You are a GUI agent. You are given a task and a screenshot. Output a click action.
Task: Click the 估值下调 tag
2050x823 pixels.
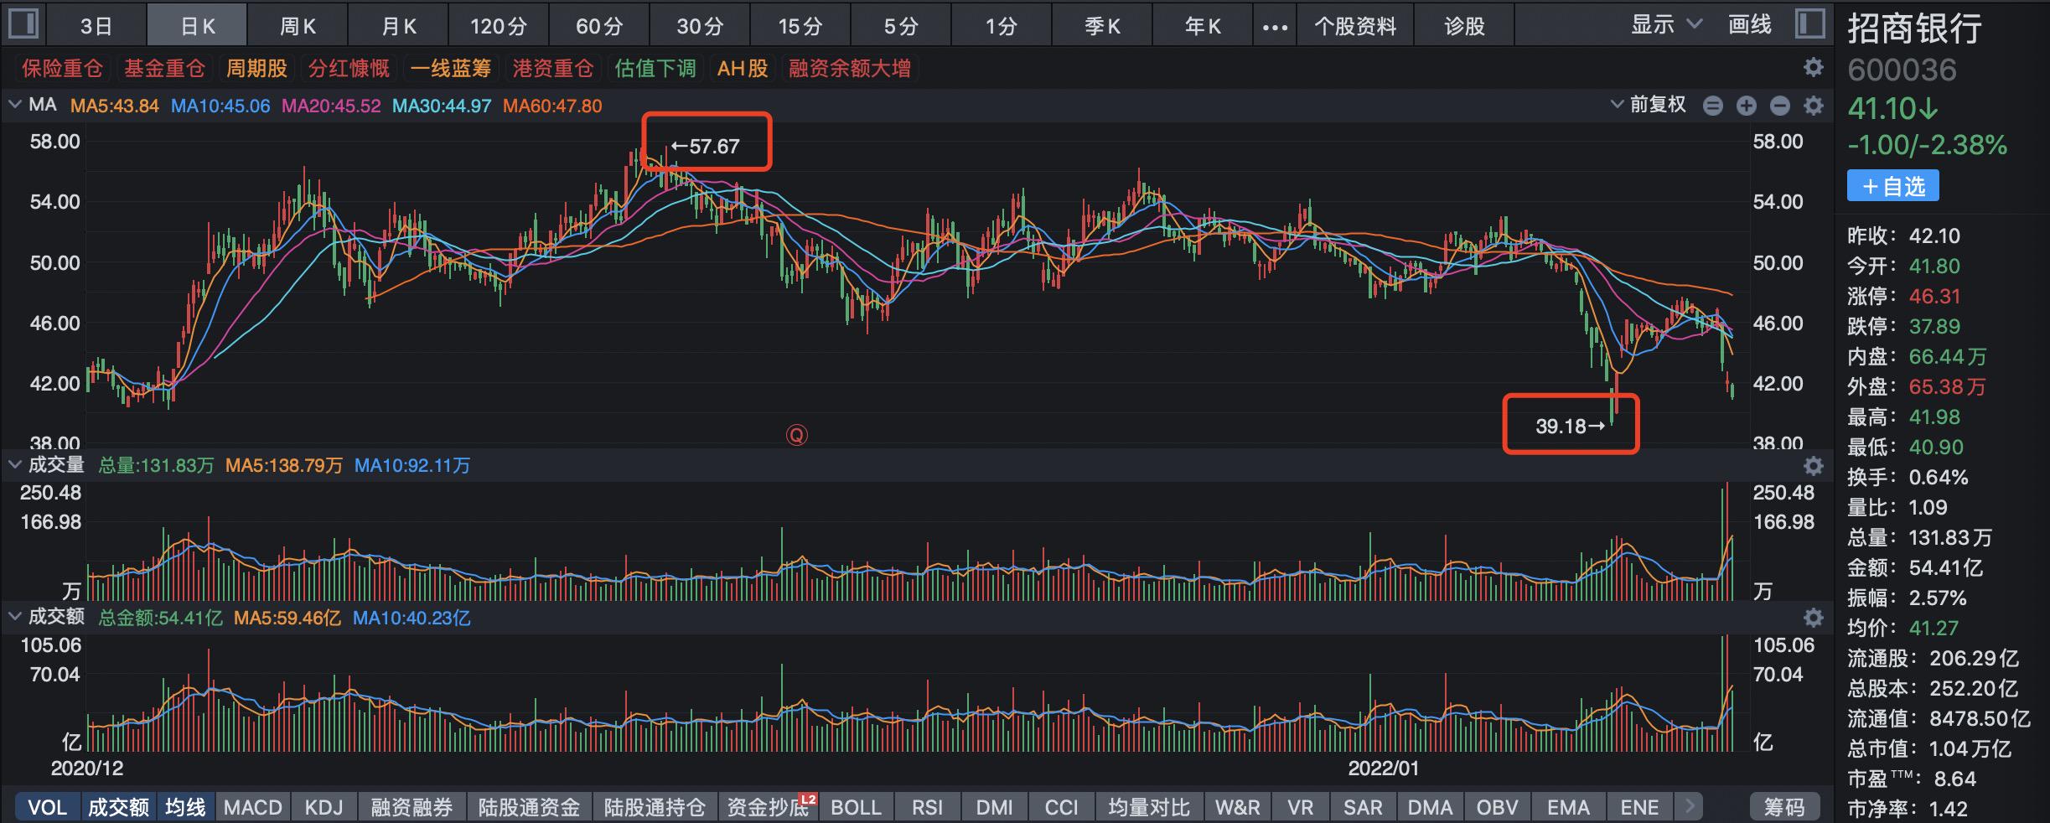(655, 68)
